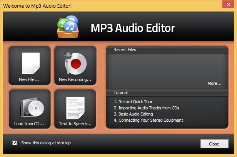
Task: Click the CD case Load from CD icon
Action: click(32, 107)
